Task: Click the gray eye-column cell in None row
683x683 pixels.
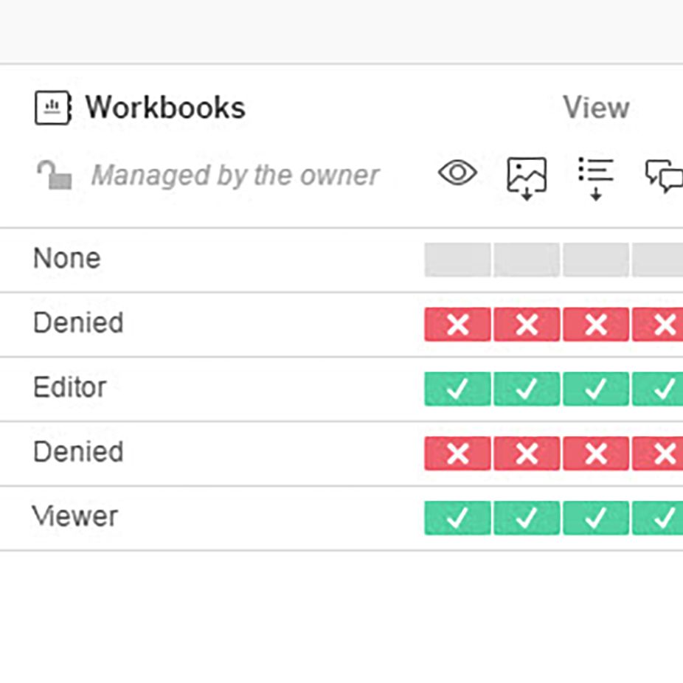Action: (x=457, y=260)
